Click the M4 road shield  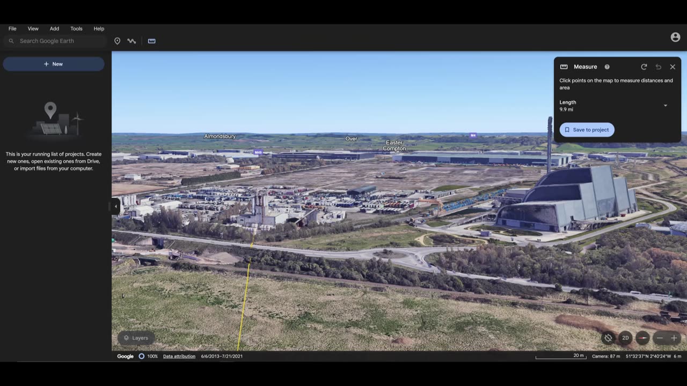click(473, 135)
